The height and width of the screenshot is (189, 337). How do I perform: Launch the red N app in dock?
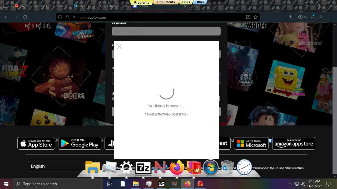(160, 167)
